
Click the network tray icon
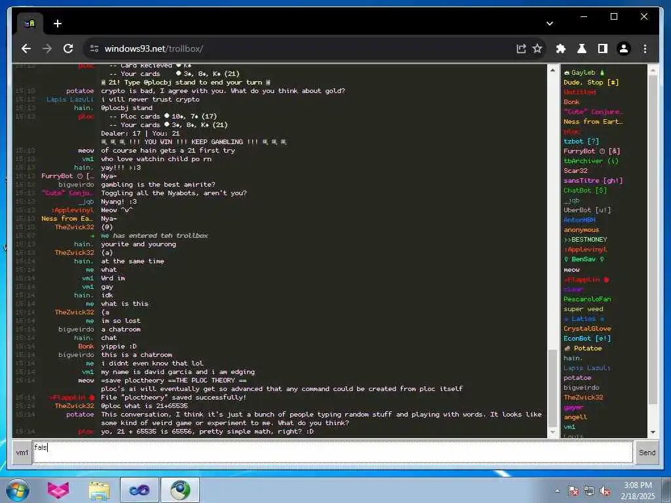pyautogui.click(x=589, y=491)
